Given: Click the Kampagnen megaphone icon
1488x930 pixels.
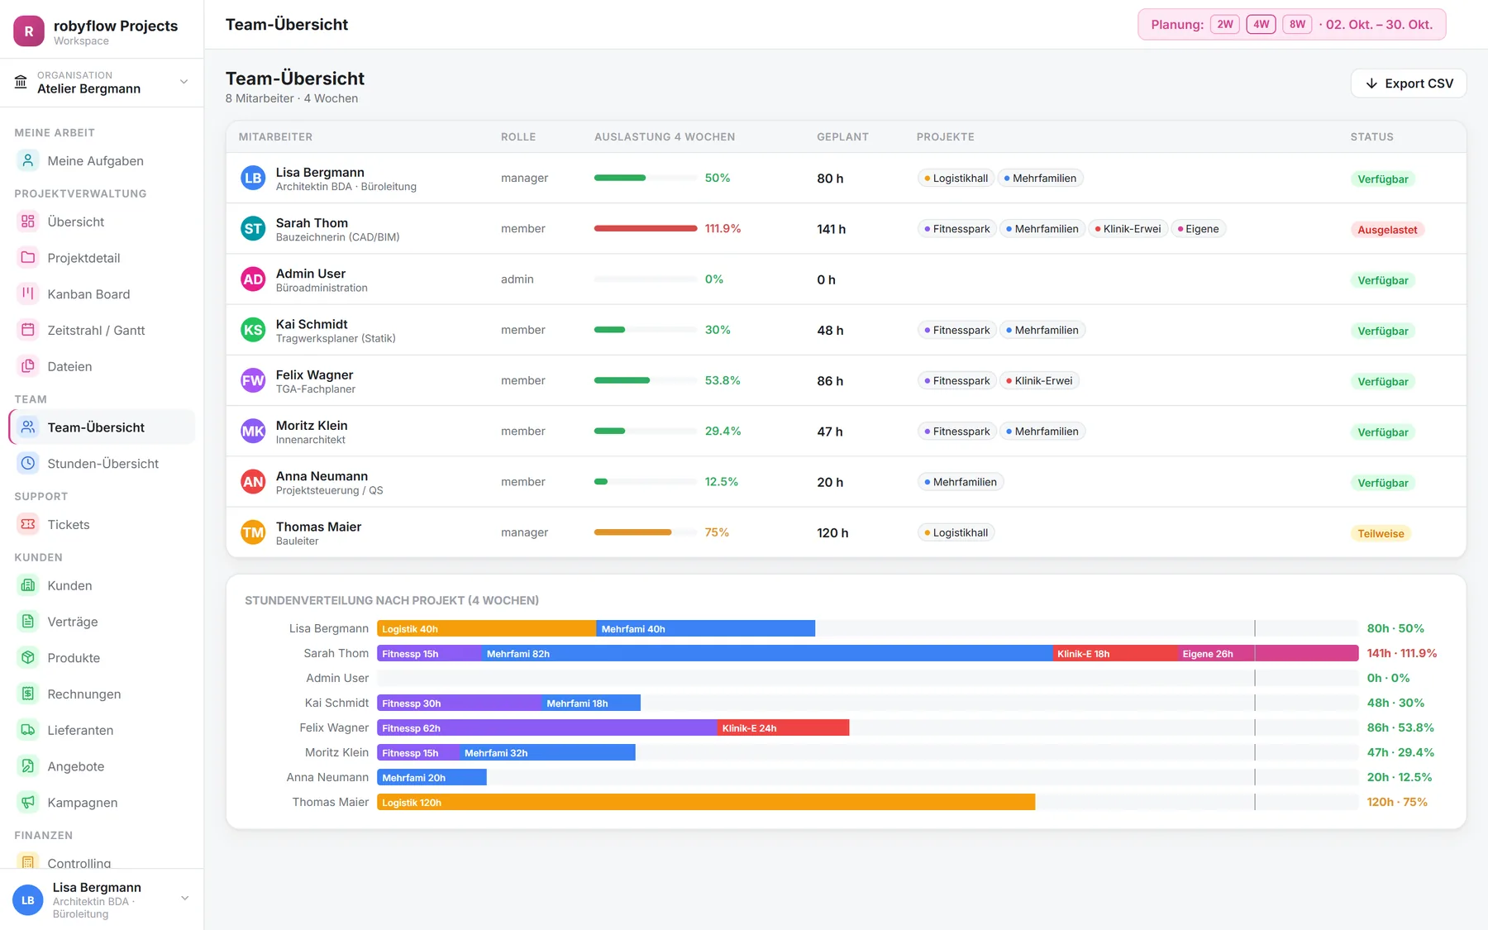Looking at the screenshot, I should coord(28,802).
